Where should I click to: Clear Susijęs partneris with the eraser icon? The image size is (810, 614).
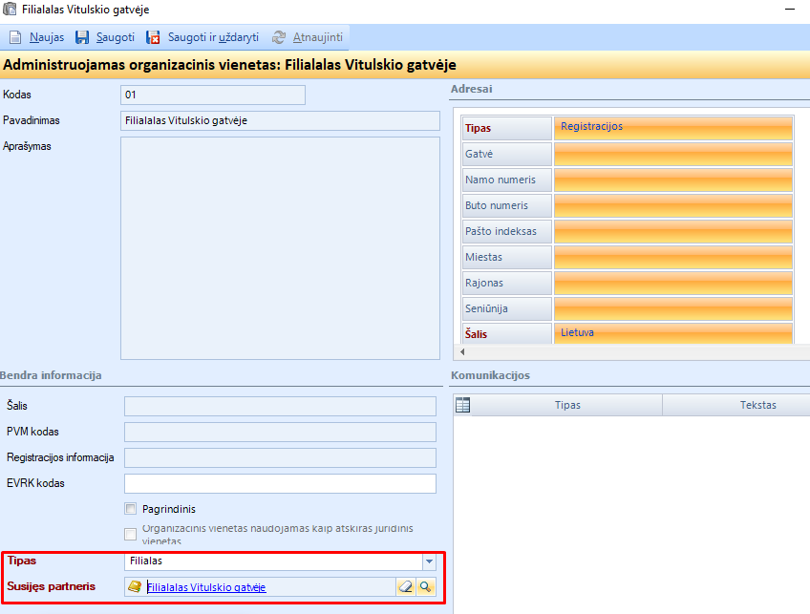point(405,587)
